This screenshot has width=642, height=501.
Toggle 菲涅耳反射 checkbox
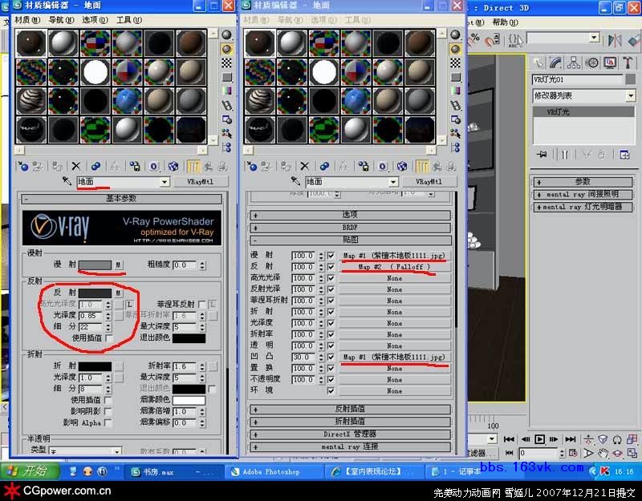[201, 305]
